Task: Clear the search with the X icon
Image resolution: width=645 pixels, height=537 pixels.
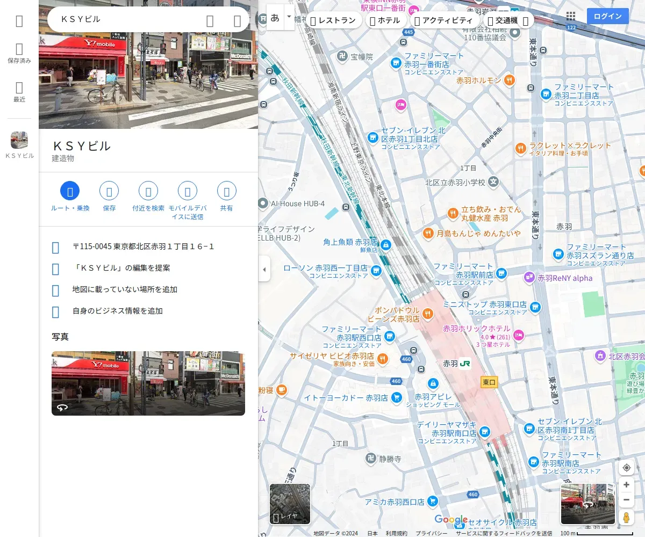Action: 237,20
